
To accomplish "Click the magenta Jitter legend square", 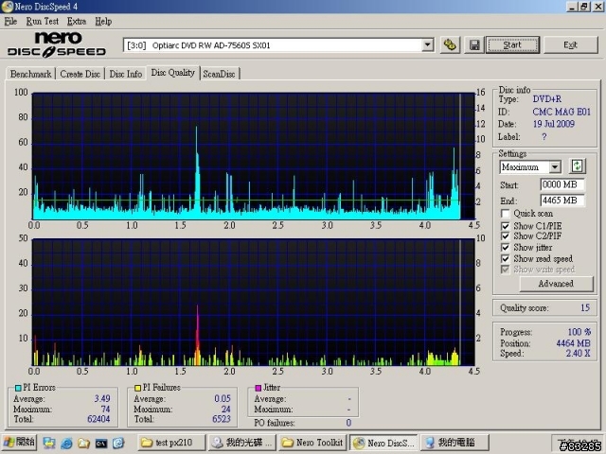I will pos(258,388).
